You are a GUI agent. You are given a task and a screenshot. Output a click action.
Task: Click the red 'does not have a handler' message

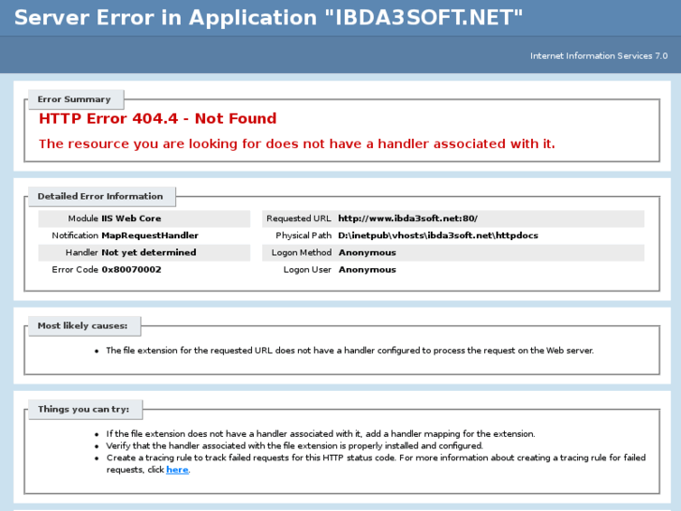(x=297, y=144)
